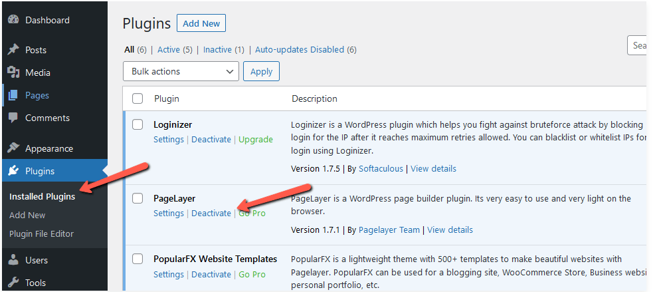Click the Version 1.7.5 text
The width and height of the screenshot is (657, 292).
pyautogui.click(x=316, y=169)
